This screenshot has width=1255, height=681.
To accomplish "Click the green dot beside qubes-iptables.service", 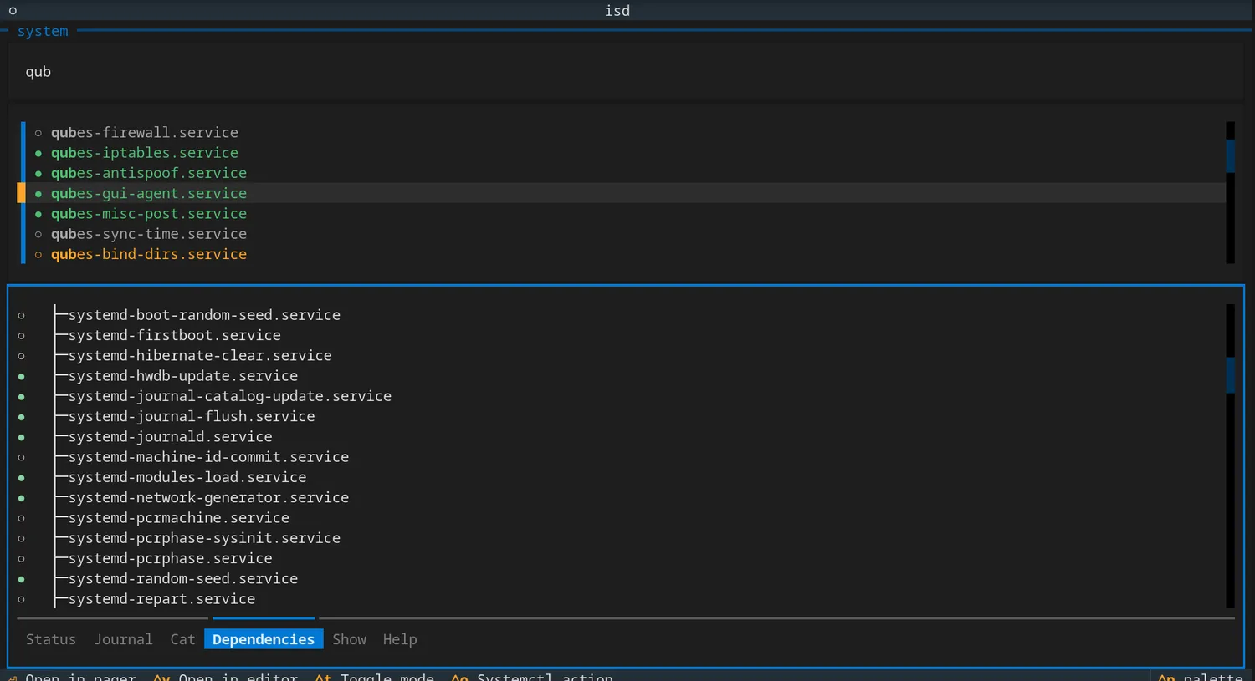I will (38, 153).
